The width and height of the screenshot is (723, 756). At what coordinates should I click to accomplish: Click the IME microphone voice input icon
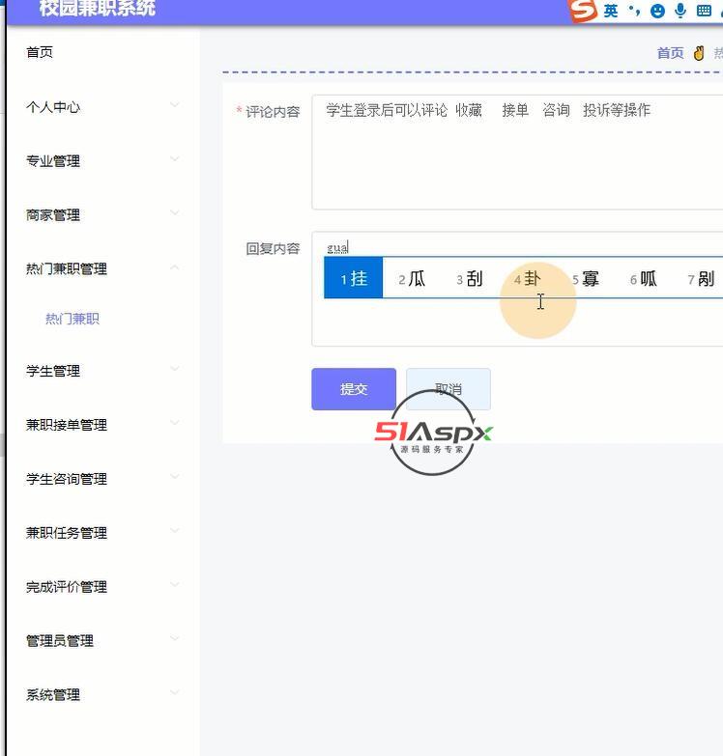(x=680, y=11)
